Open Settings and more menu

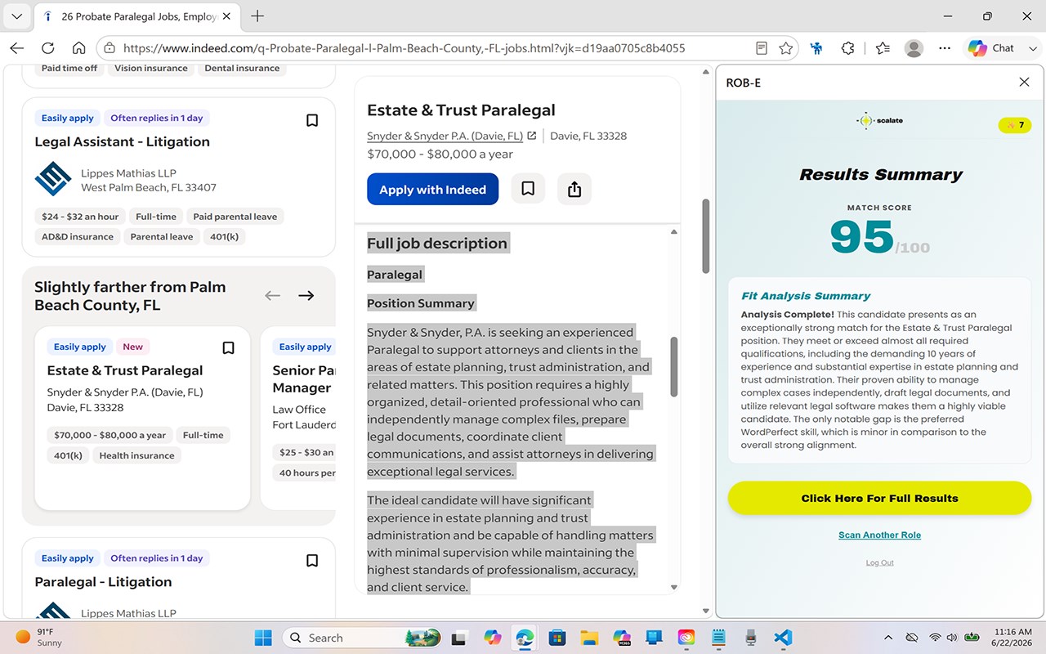point(945,48)
